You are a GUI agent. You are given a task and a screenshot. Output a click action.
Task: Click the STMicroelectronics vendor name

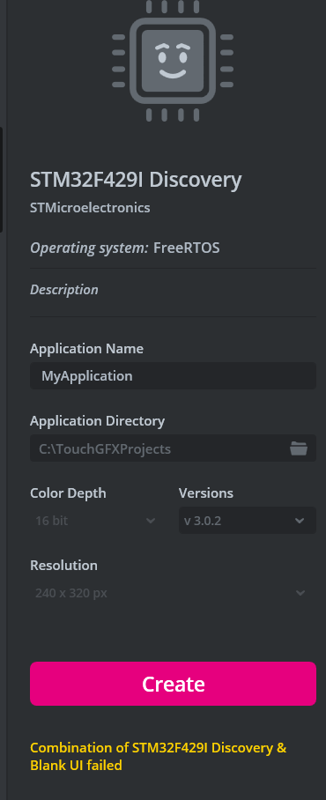click(x=90, y=208)
